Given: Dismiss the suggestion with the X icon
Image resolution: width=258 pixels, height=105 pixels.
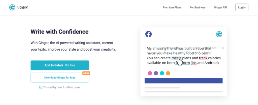Looking at the screenshot, I should [x=223, y=48].
